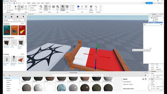Open the Toolbox search filter options
The height and width of the screenshot is (94, 167).
[x=25, y=20]
